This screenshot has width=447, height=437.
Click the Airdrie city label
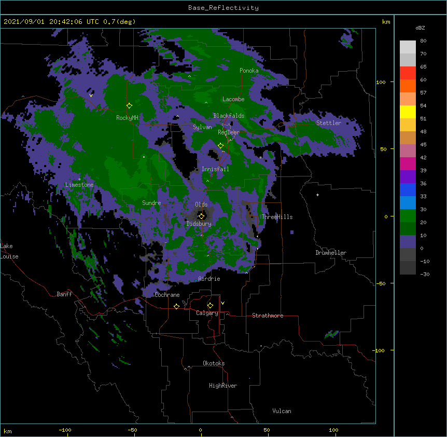pos(209,279)
